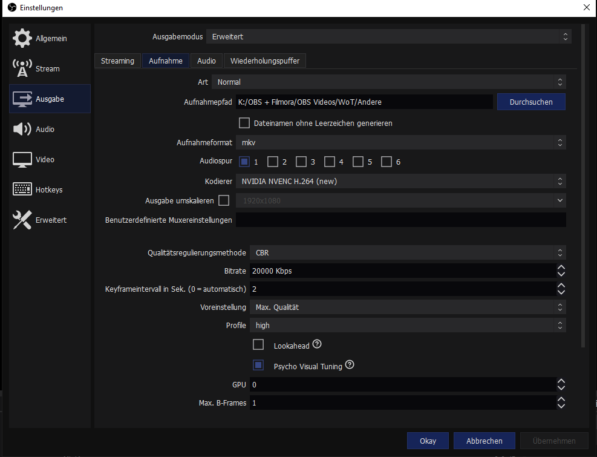Enable Audiospur 3
Viewport: 597px width, 457px height.
pos(301,162)
